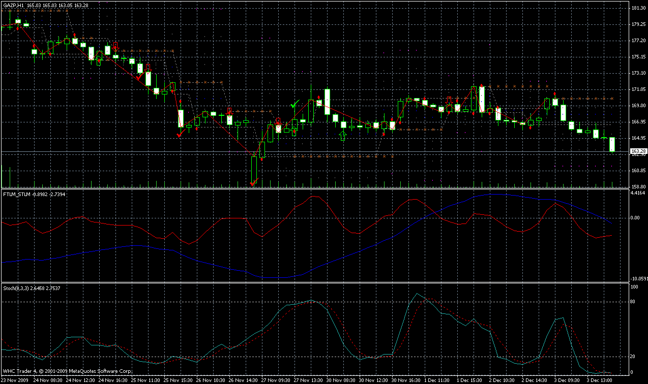Click the Stochastic 20 level label
Viewport: 648px width, 384px height.
634,356
